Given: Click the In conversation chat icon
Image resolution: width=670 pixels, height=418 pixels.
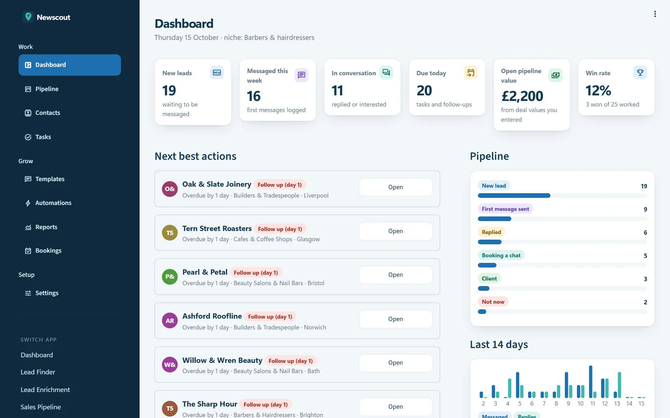Looking at the screenshot, I should (x=386, y=73).
